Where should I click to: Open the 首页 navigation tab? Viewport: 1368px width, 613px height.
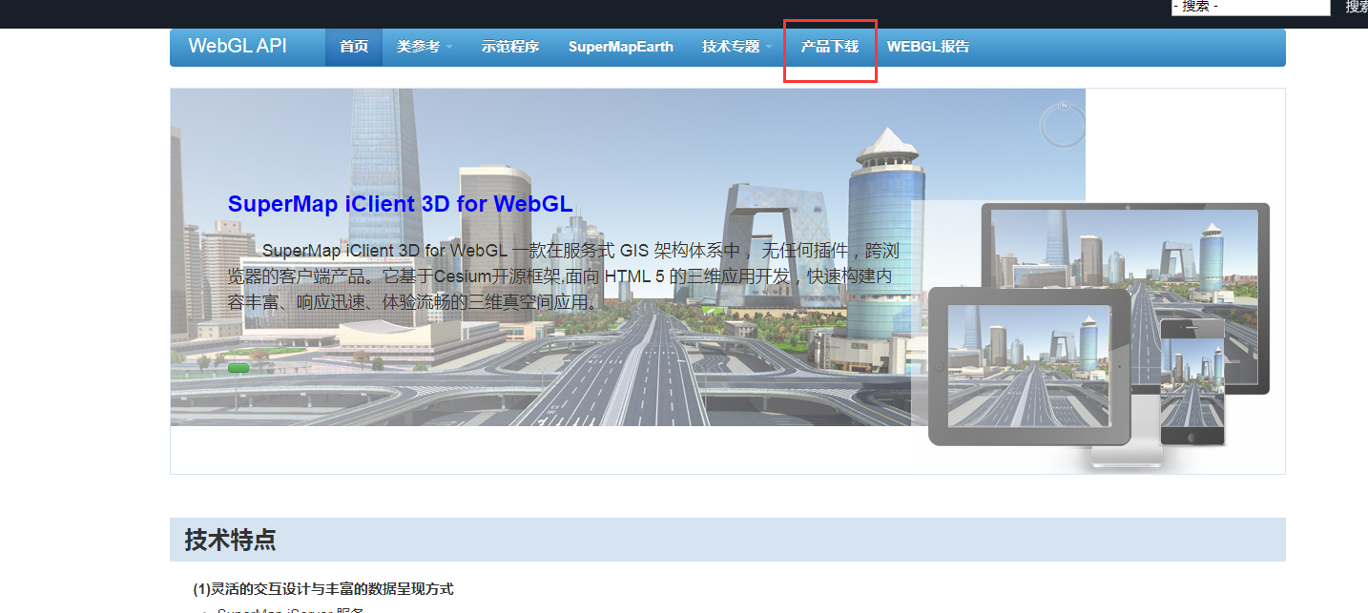pos(354,47)
